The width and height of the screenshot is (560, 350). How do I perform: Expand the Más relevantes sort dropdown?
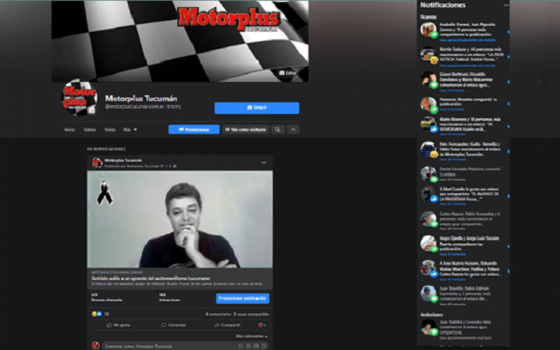point(252,337)
